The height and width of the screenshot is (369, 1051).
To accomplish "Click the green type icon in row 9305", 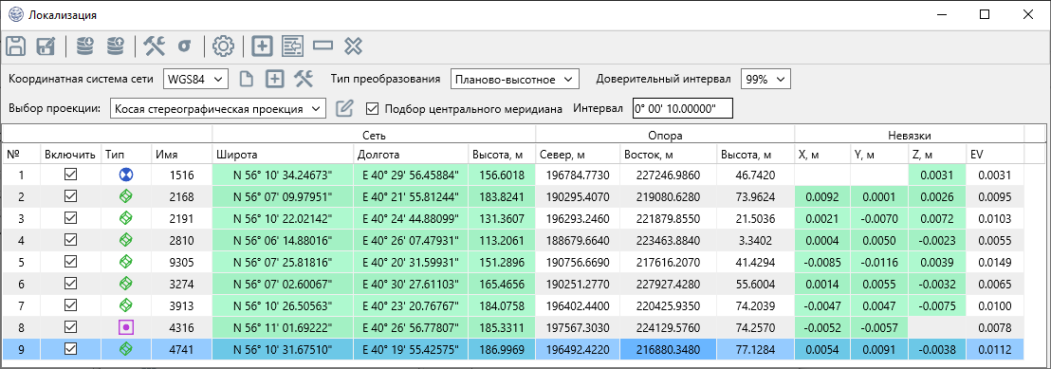I will [x=127, y=262].
